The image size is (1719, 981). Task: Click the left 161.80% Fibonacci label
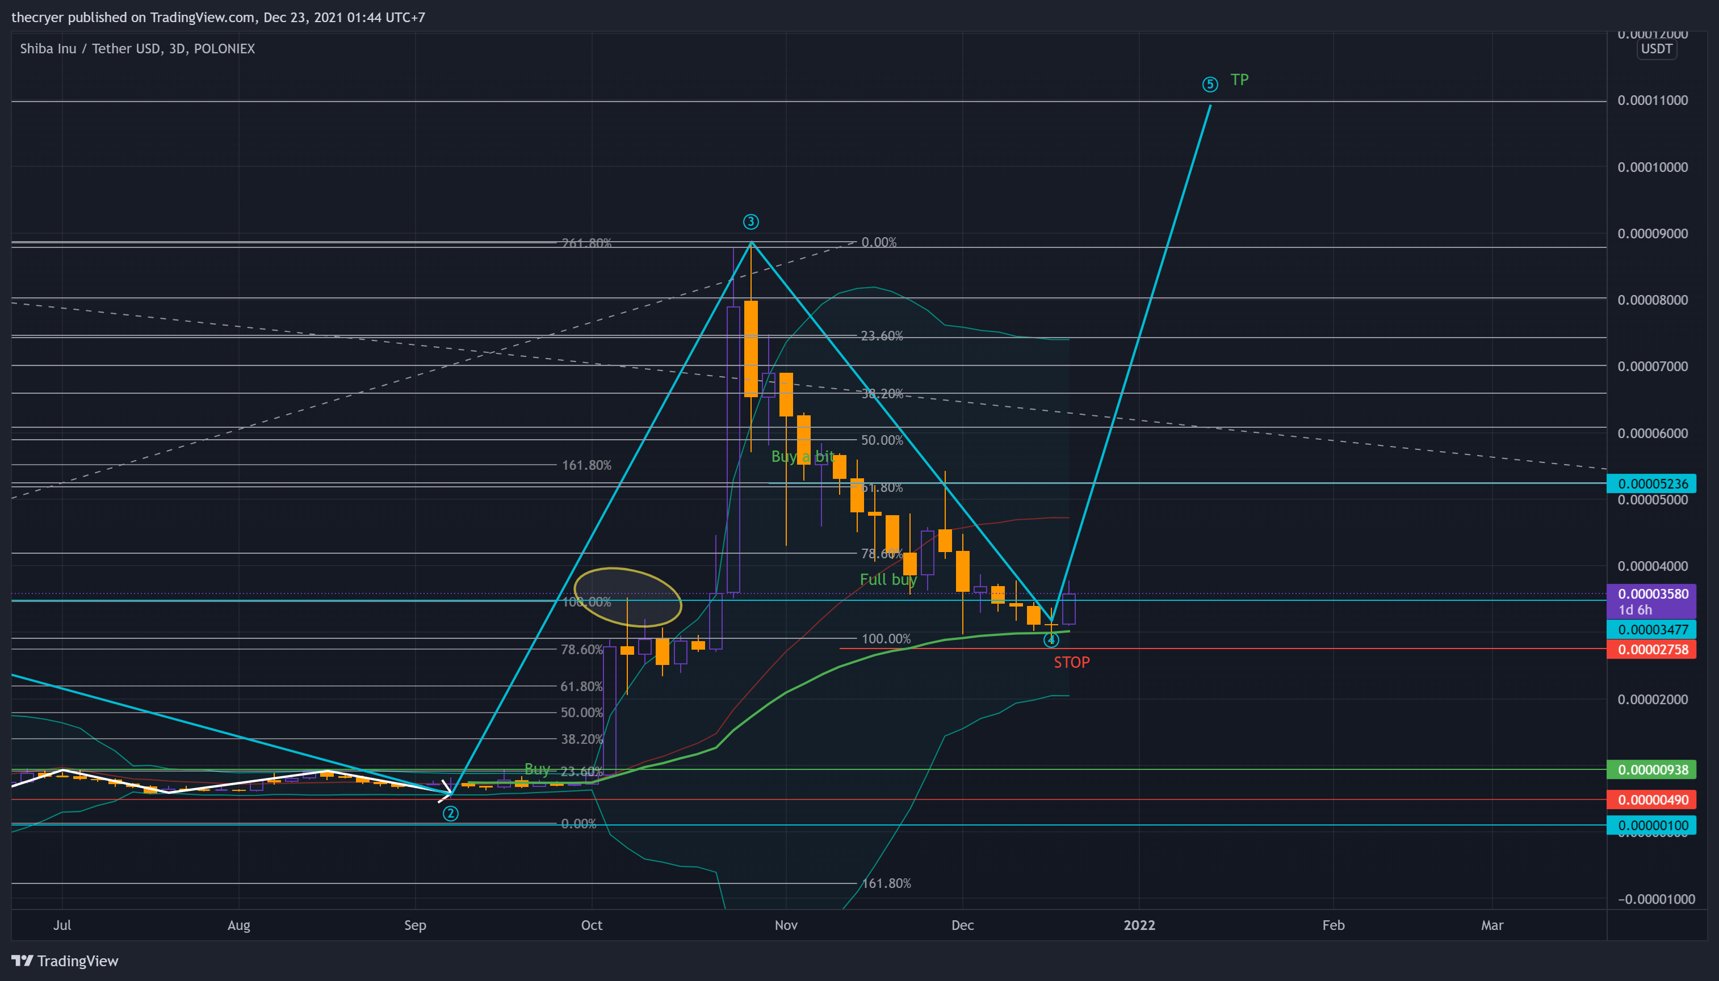tap(586, 465)
